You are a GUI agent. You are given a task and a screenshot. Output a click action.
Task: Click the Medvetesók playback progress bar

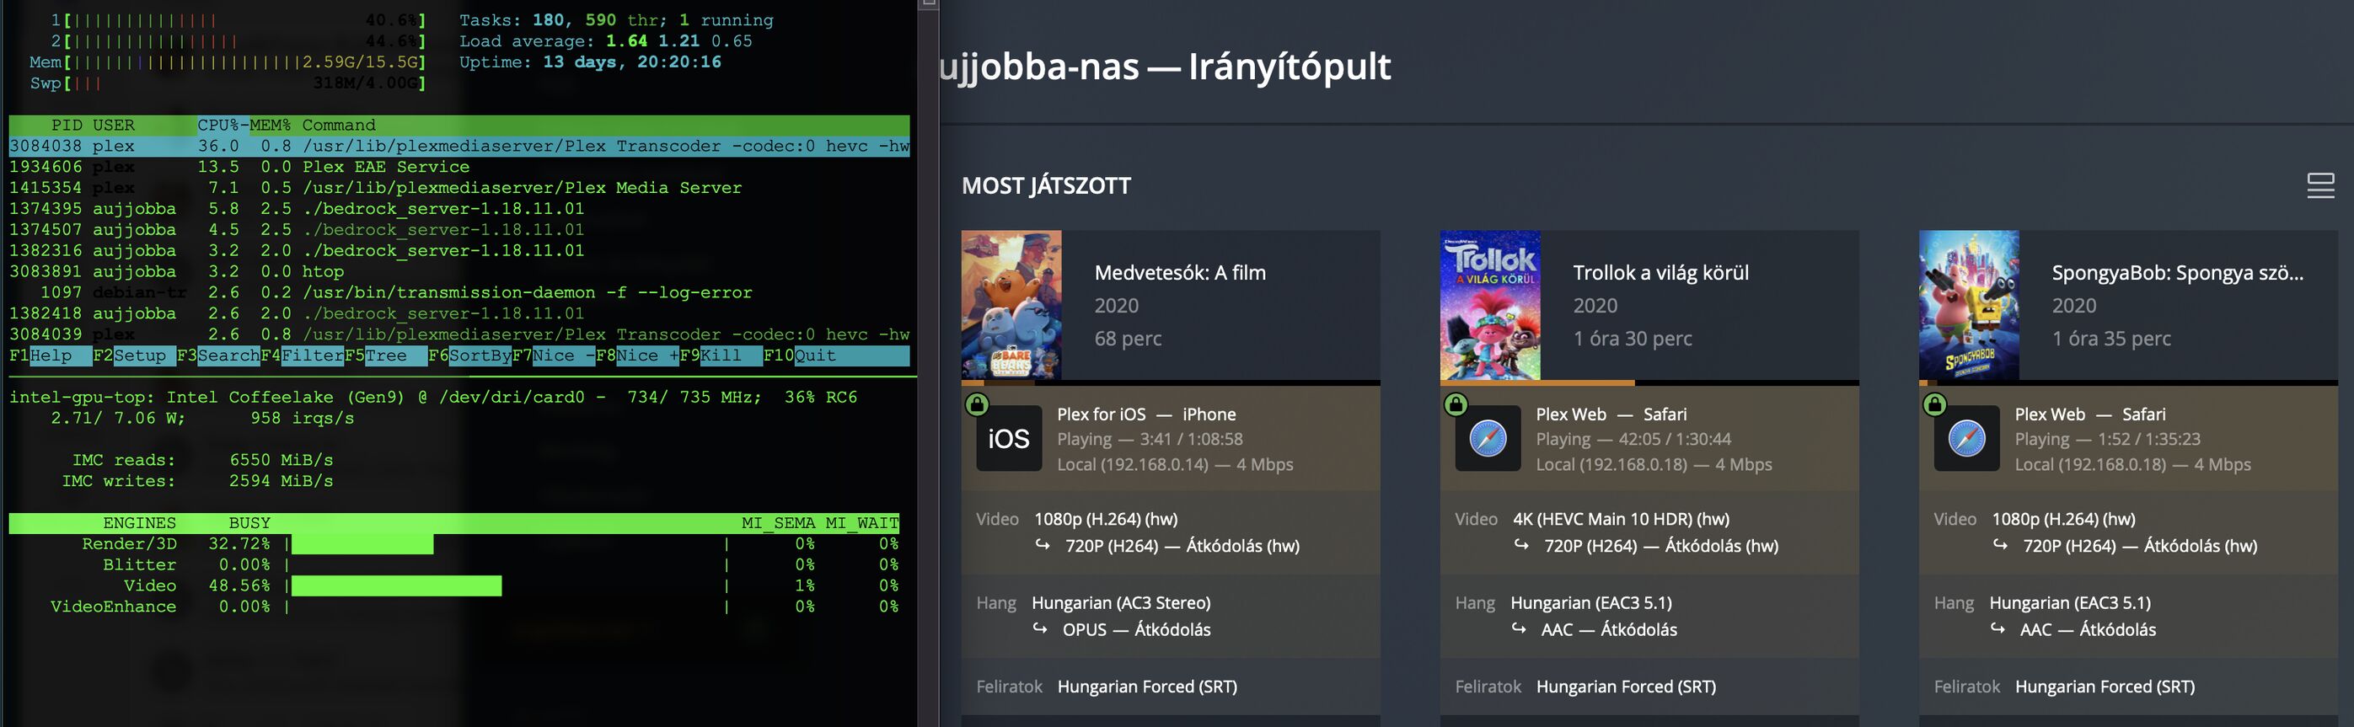click(1171, 382)
